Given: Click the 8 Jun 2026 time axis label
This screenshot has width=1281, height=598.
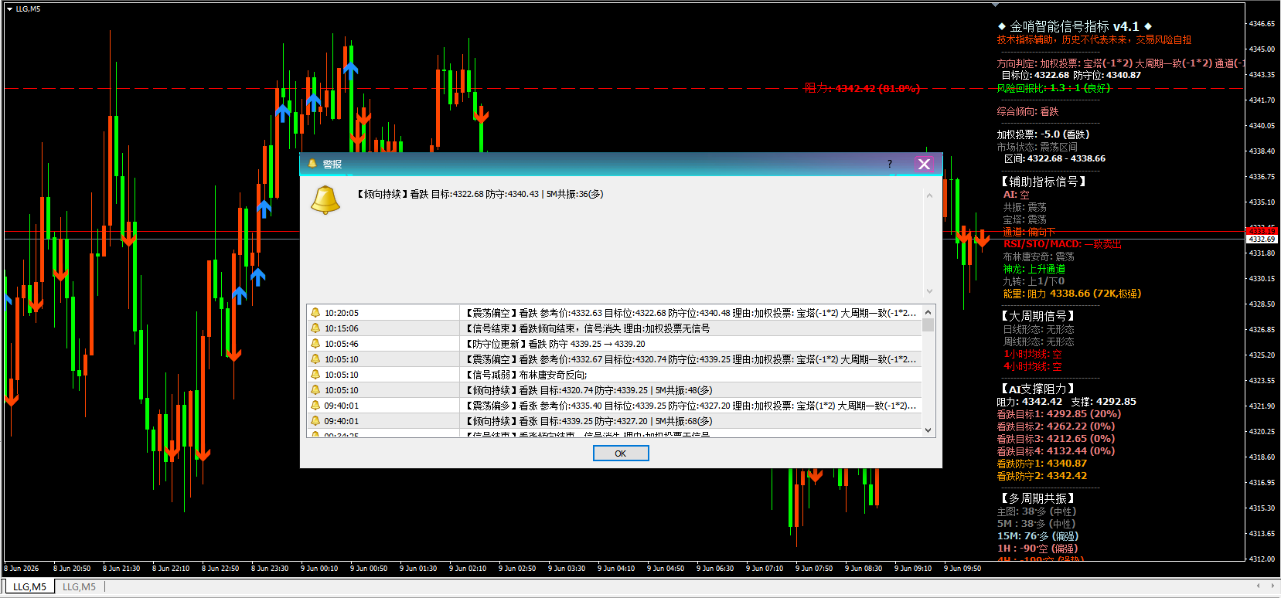Looking at the screenshot, I should point(22,569).
